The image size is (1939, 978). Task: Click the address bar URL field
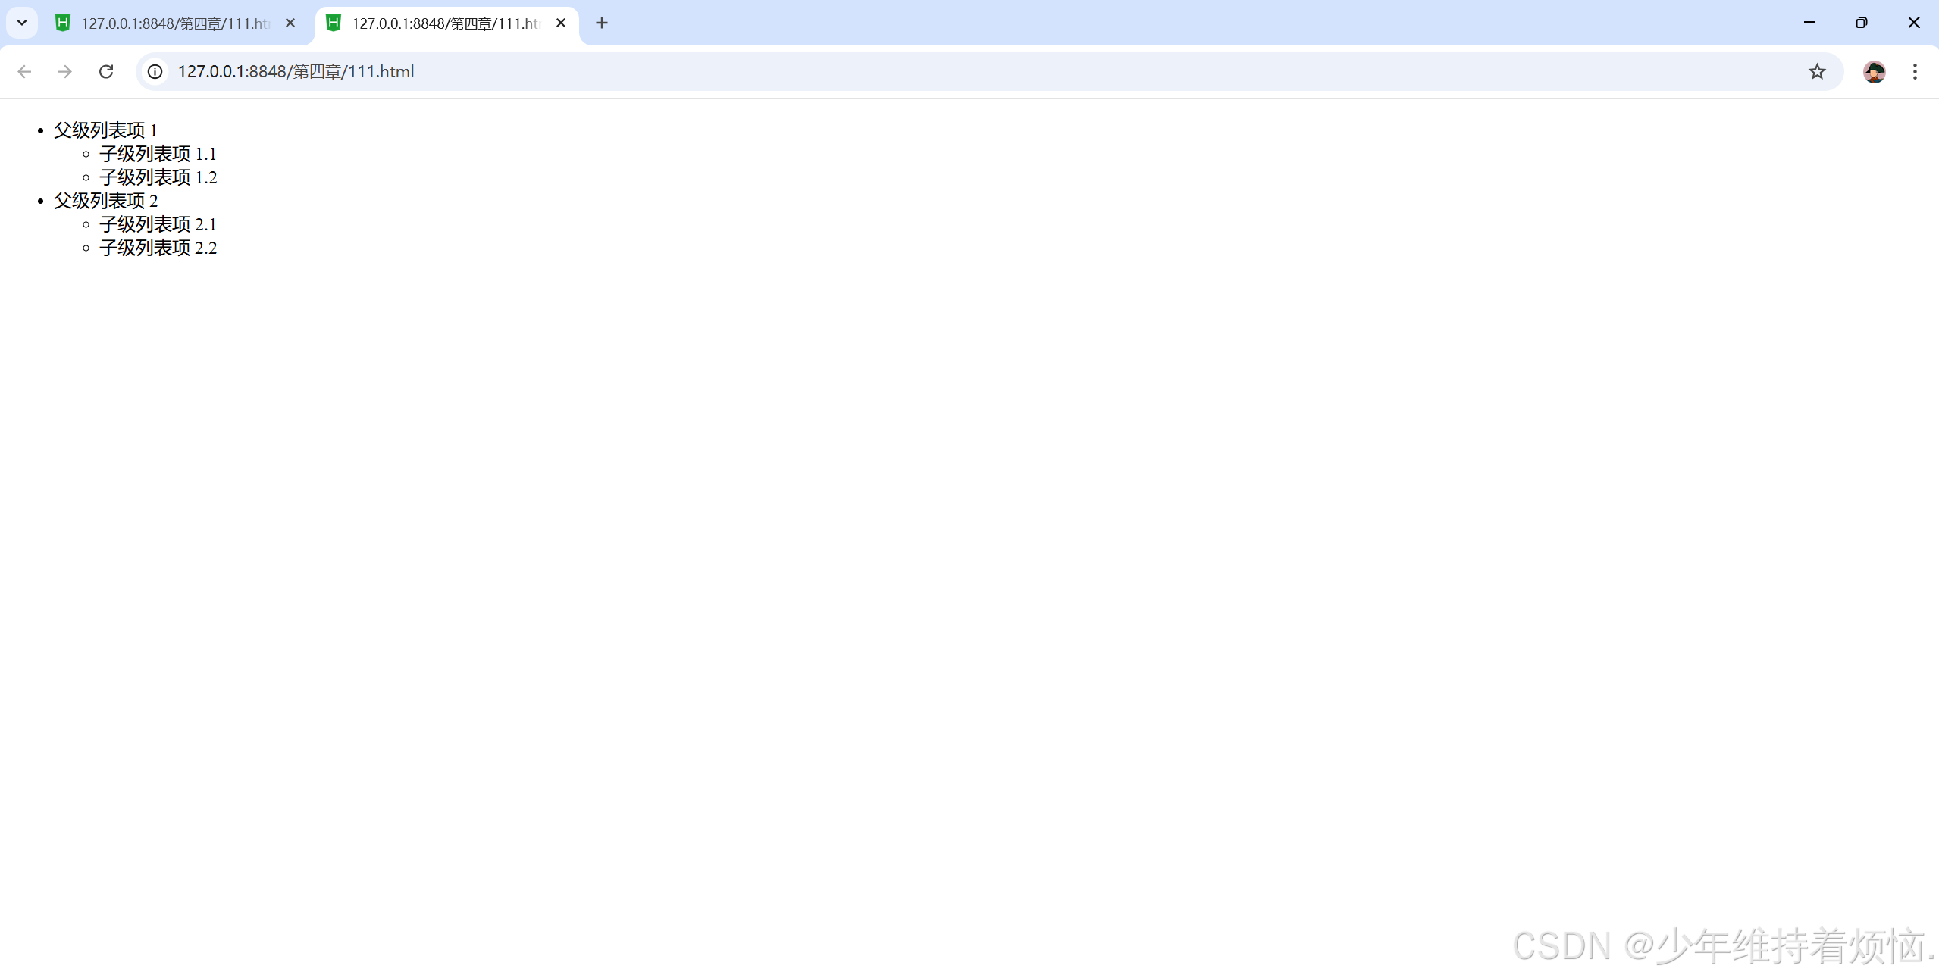(x=910, y=71)
